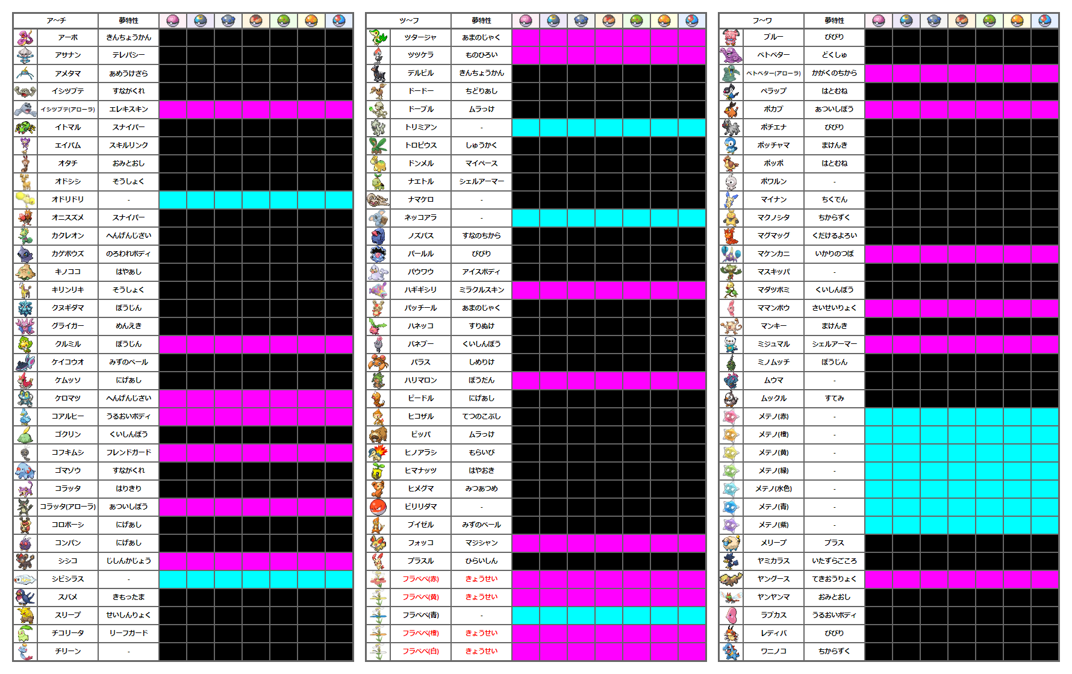Click the magenta Love Ball cell for クルミル
Screen dimensions: 1072x674
173,344
